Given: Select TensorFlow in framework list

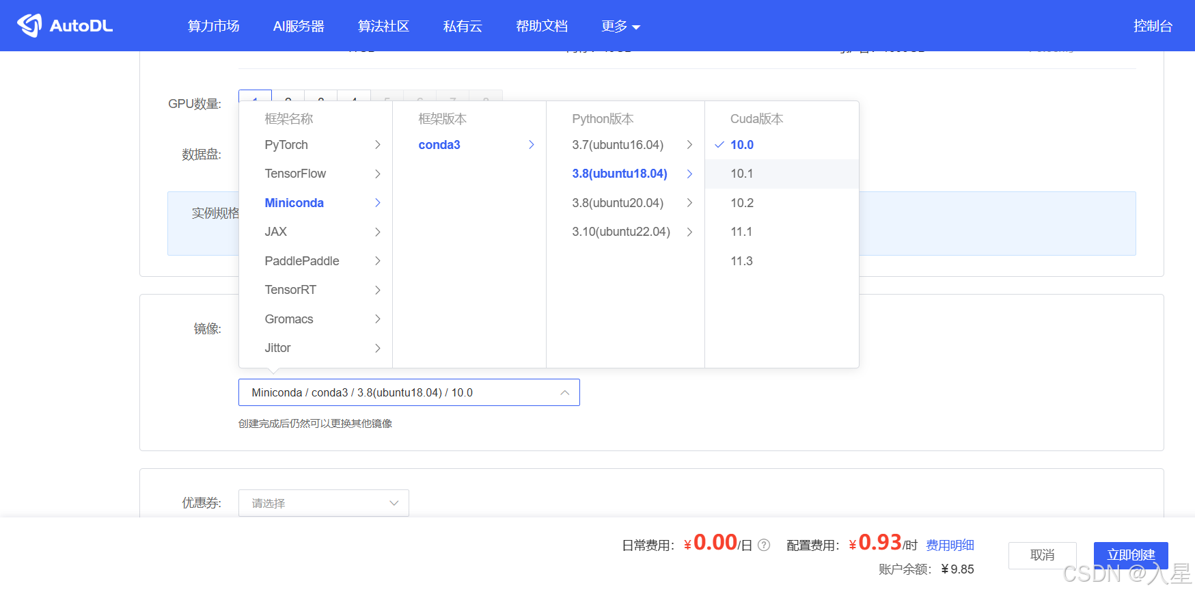Looking at the screenshot, I should (x=316, y=174).
